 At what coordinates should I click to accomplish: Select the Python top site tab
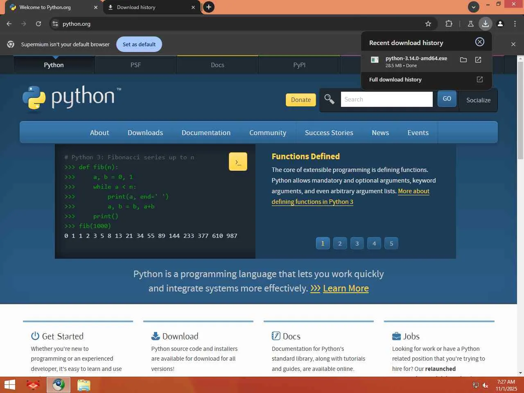[x=54, y=65]
